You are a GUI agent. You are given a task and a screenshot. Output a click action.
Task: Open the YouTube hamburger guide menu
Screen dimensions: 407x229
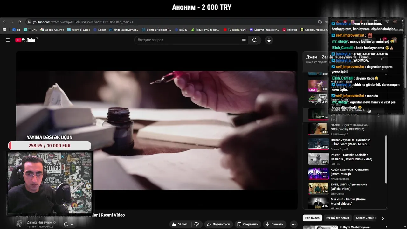[x=8, y=40]
